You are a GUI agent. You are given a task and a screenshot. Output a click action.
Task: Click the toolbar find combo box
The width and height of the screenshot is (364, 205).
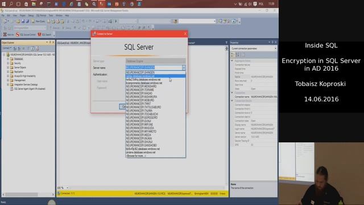pos(197,22)
